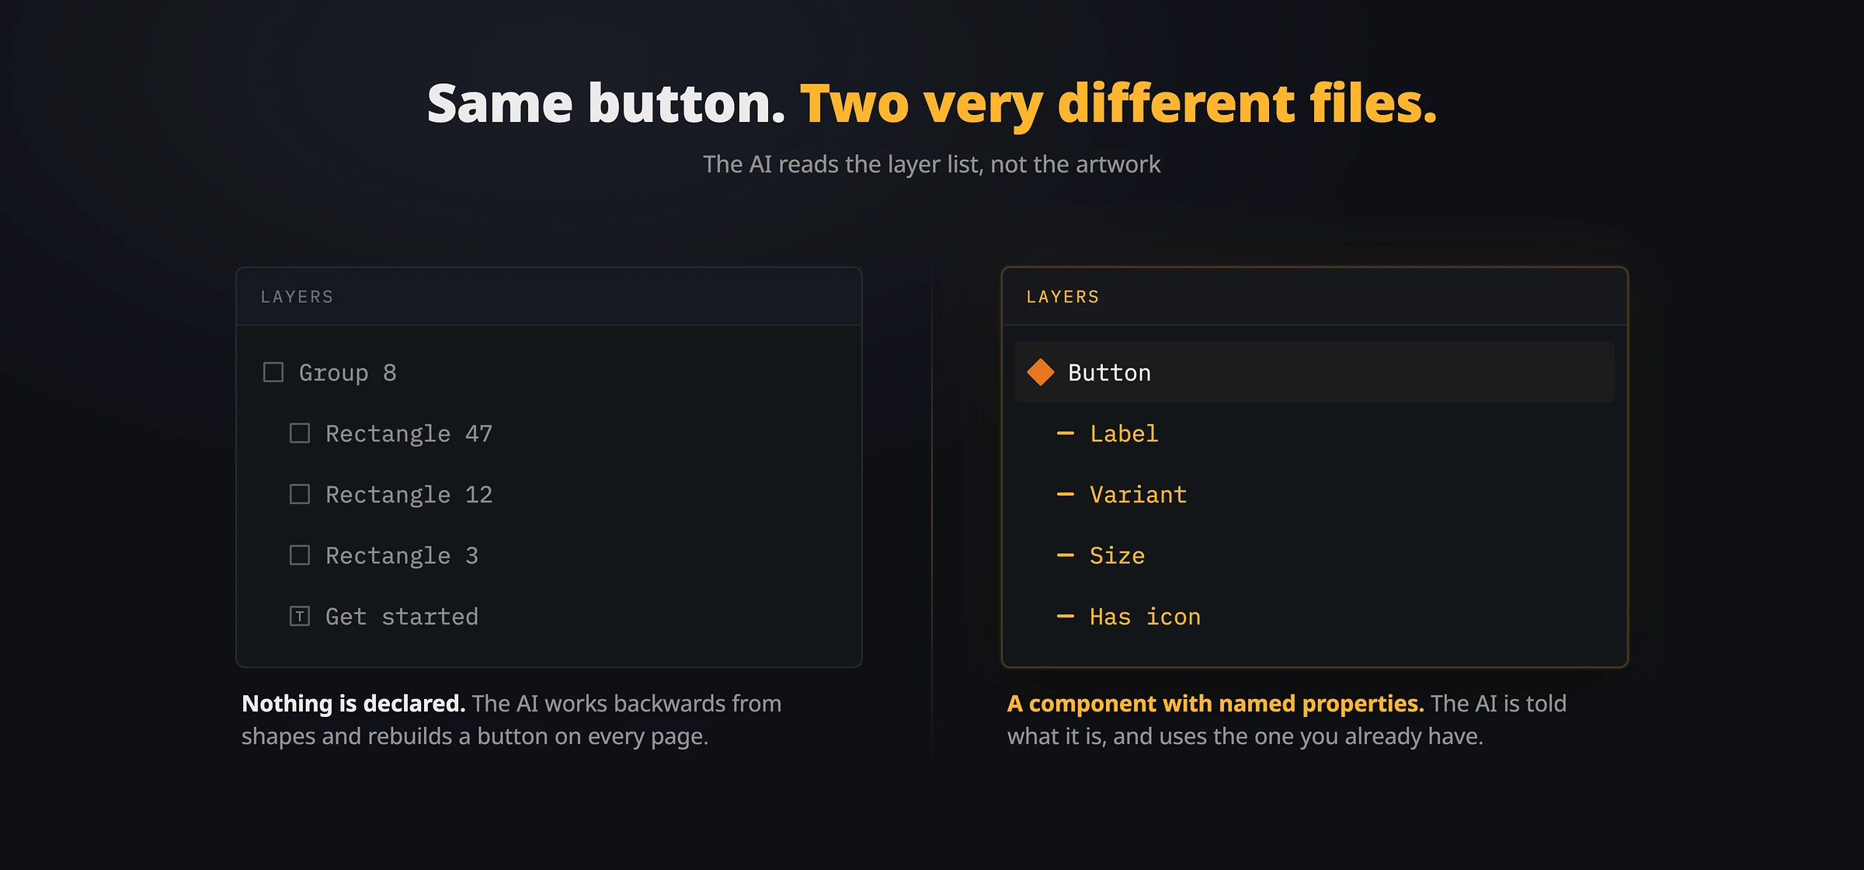
Task: Click the orange Button component diamond icon
Action: (x=1041, y=372)
